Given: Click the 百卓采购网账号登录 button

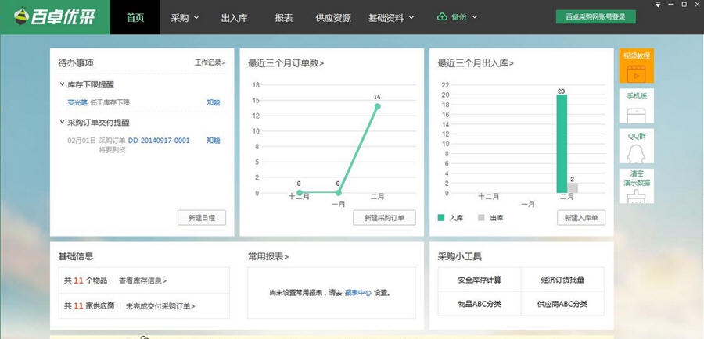Looking at the screenshot, I should pyautogui.click(x=595, y=17).
